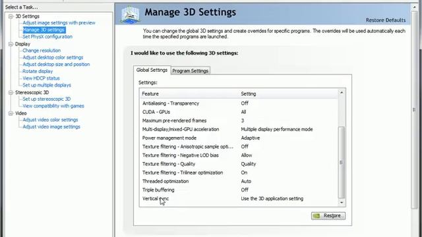
Task: Open Set up stereoscopic 3D
Action: pos(47,99)
